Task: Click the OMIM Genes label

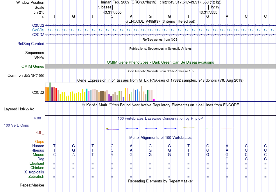Action: pos(33,66)
